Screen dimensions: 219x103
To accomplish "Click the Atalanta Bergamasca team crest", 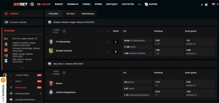I will tap(51, 92).
